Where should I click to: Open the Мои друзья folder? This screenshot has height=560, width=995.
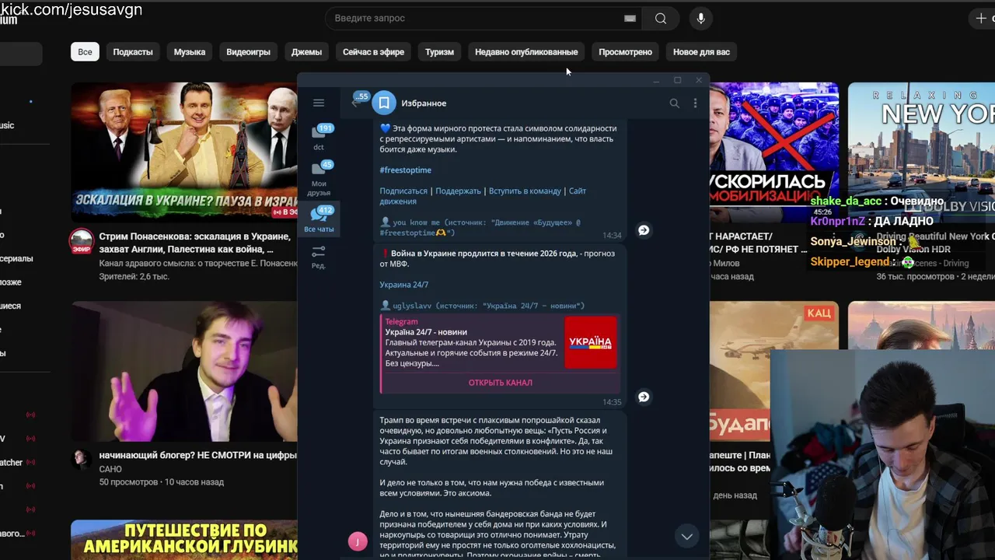[319, 178]
